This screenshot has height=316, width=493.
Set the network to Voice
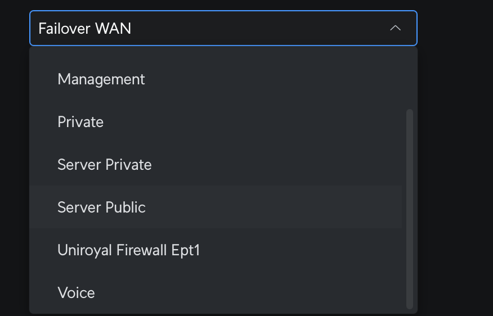click(x=76, y=293)
